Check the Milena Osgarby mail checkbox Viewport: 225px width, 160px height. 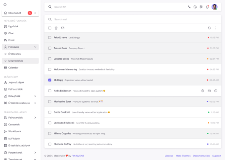coord(50,133)
